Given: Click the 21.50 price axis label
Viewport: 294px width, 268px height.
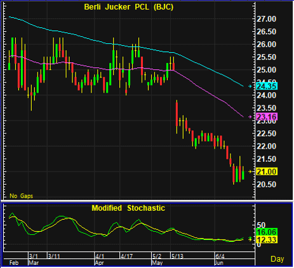Looking at the screenshot, I should tap(266, 159).
